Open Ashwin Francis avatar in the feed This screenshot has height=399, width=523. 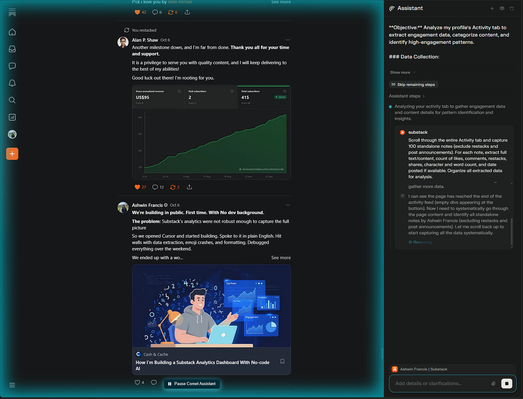(123, 207)
